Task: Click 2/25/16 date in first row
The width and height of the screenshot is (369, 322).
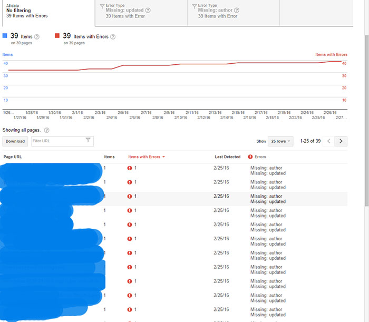Action: point(221,168)
